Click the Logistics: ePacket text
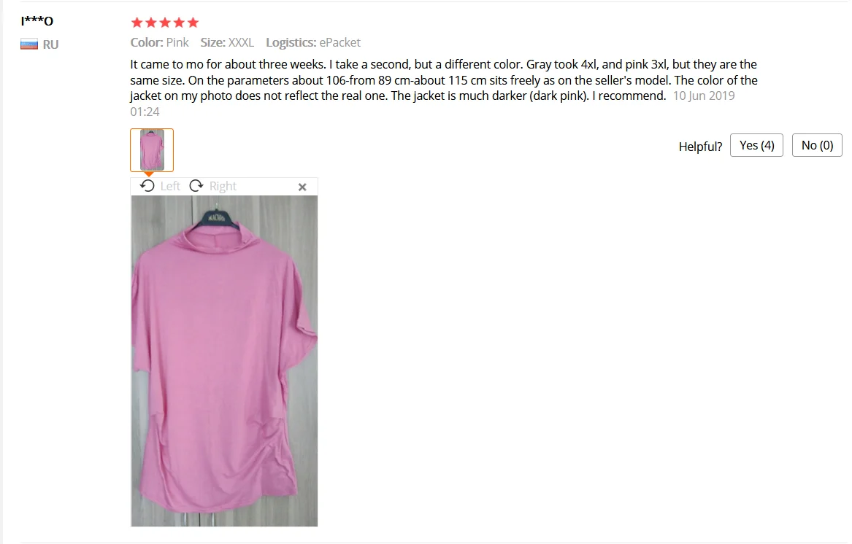Screen dimensions: 852x544 pos(313,42)
